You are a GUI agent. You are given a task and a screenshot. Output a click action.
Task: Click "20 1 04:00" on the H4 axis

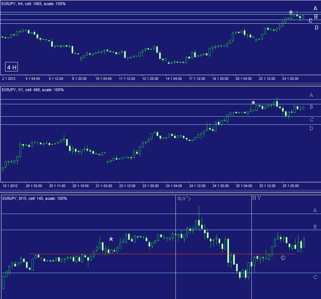[244, 79]
